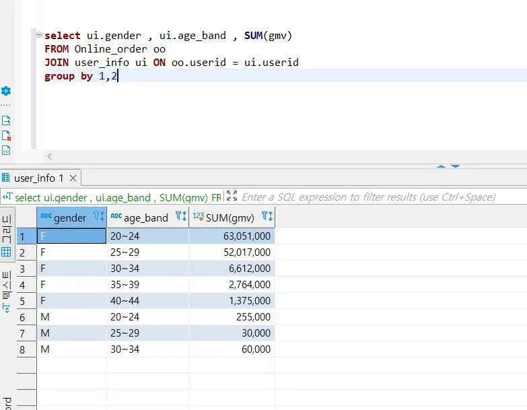Select the value 6,612,000
Viewport: 527px width, 410px height.
232,268
